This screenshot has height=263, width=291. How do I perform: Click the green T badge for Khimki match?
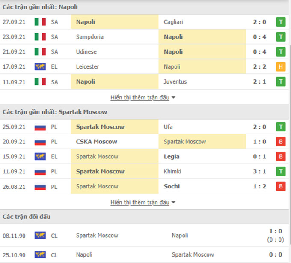click(281, 171)
